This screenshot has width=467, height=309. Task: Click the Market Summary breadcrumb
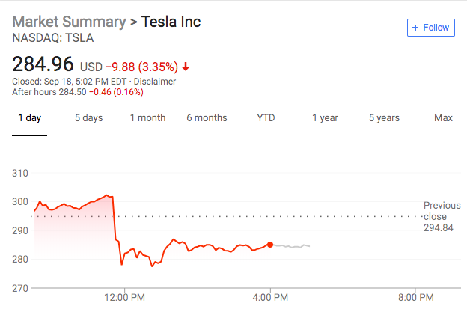point(69,21)
